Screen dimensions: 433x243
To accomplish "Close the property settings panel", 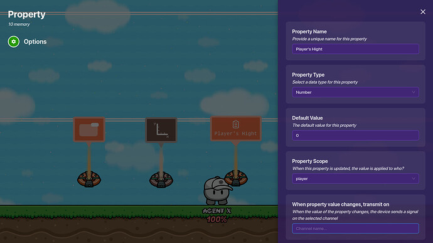I will coord(423,12).
